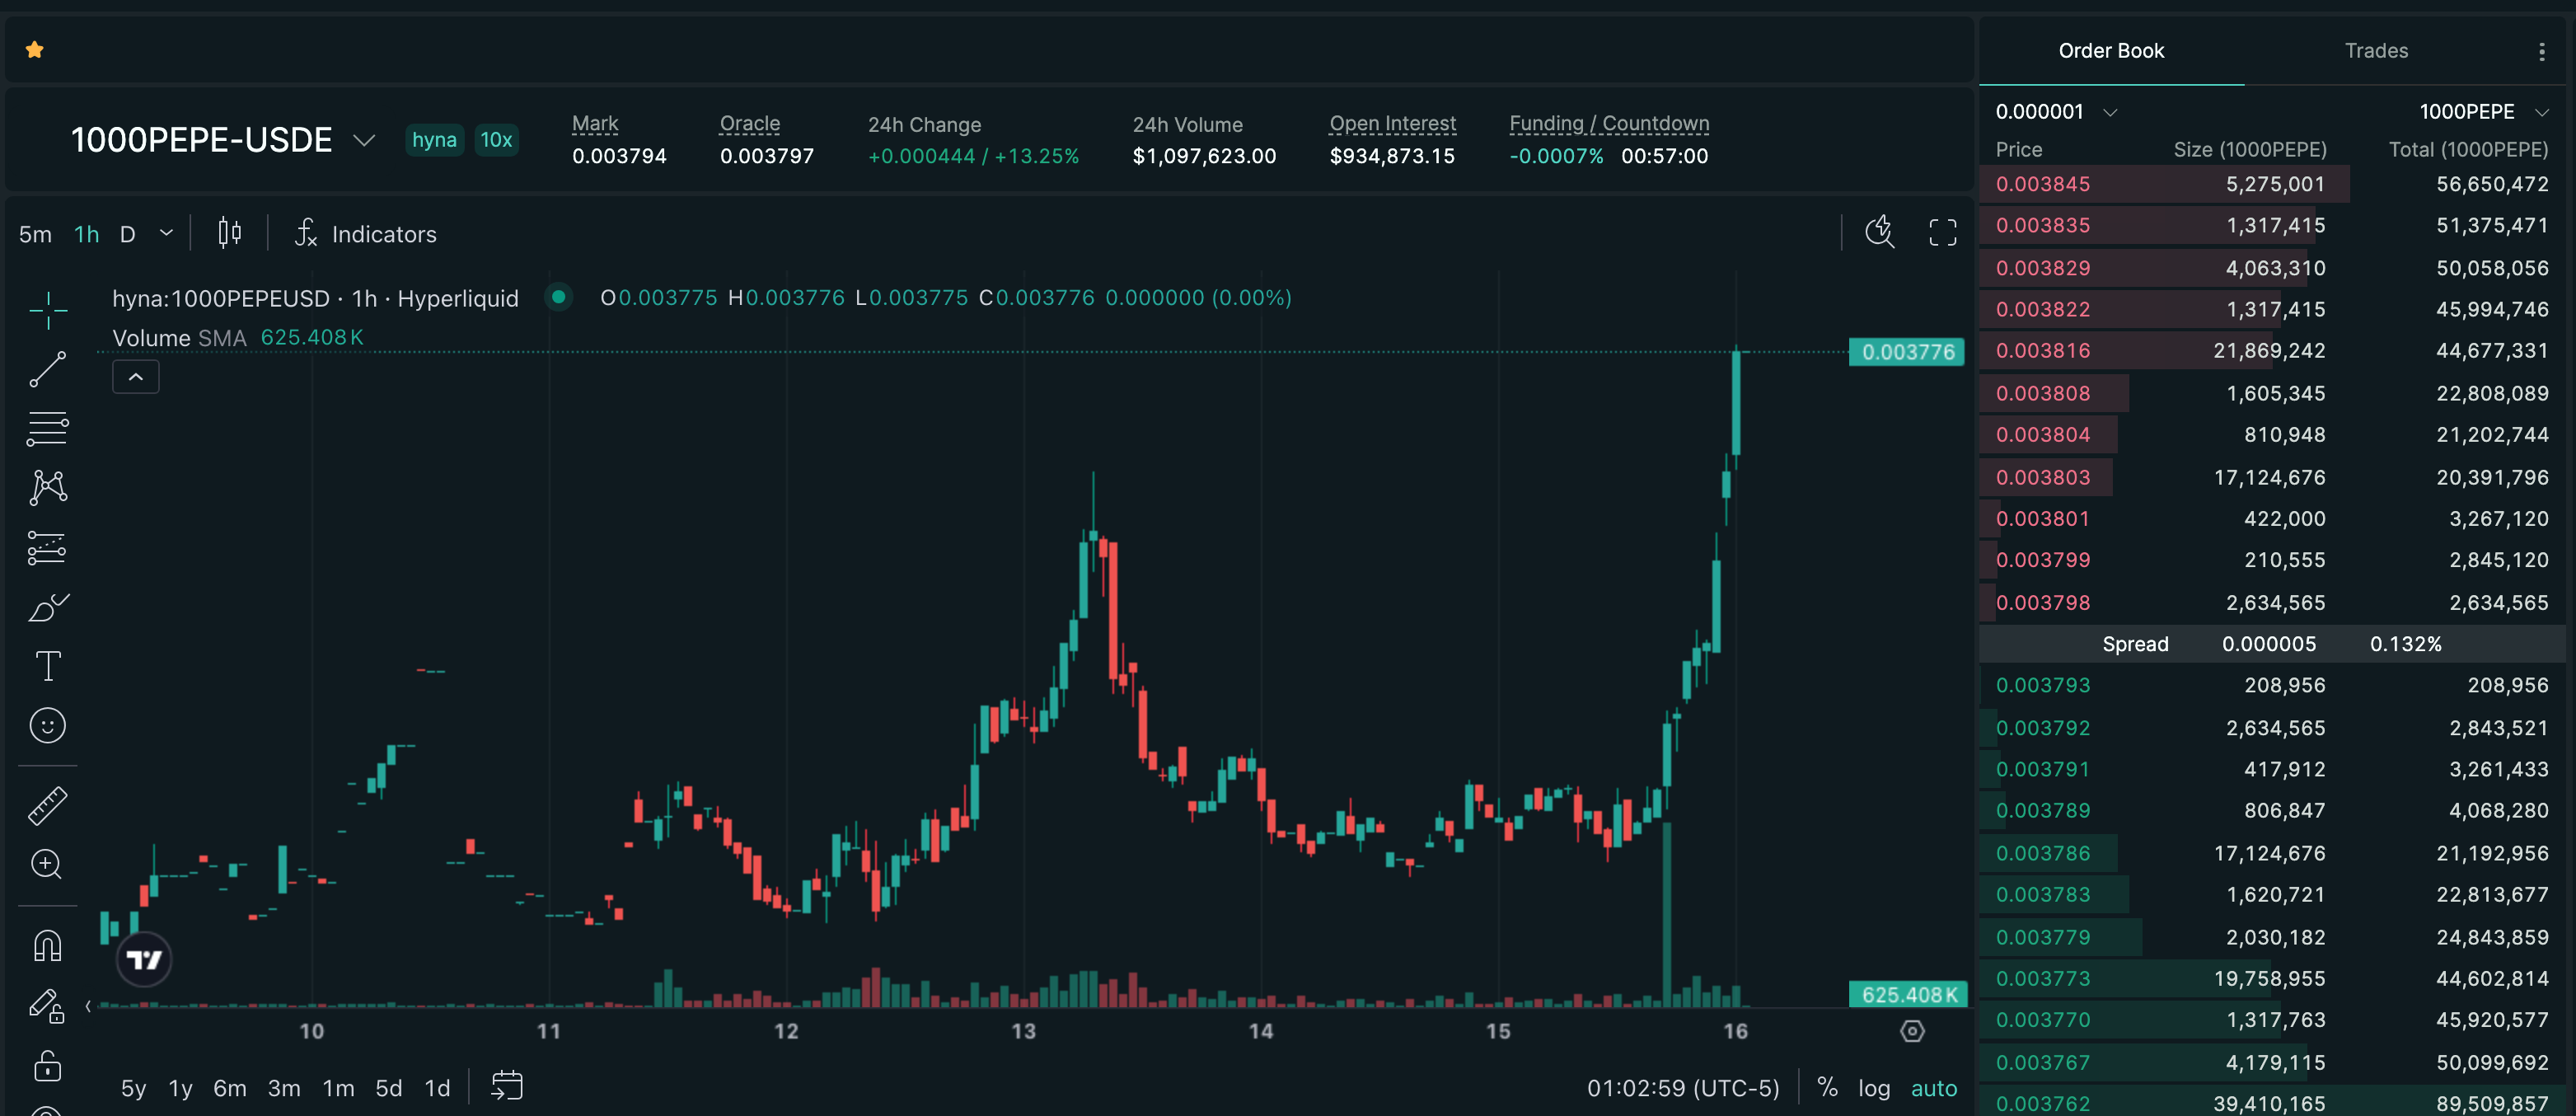The width and height of the screenshot is (2576, 1116).
Task: Enter fullscreen chart mode
Action: (x=1942, y=233)
